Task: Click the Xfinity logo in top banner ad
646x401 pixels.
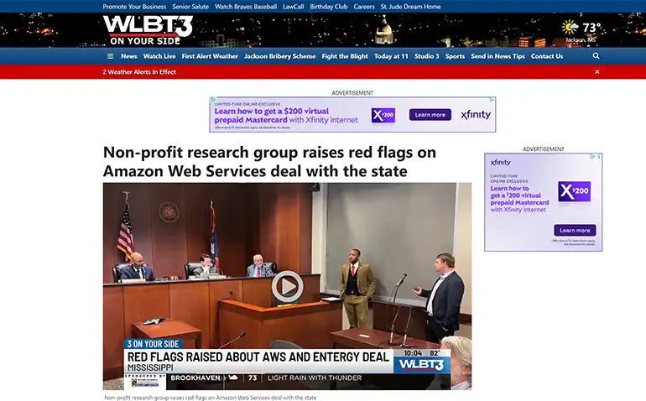Action: point(476,115)
